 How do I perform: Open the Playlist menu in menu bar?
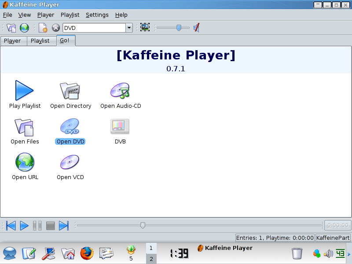pos(70,15)
